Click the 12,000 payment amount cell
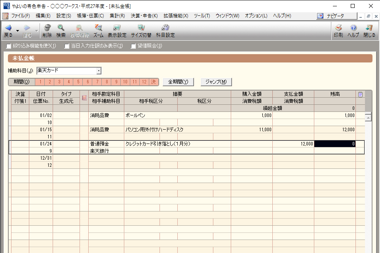The image size is (380, 253). [x=293, y=144]
